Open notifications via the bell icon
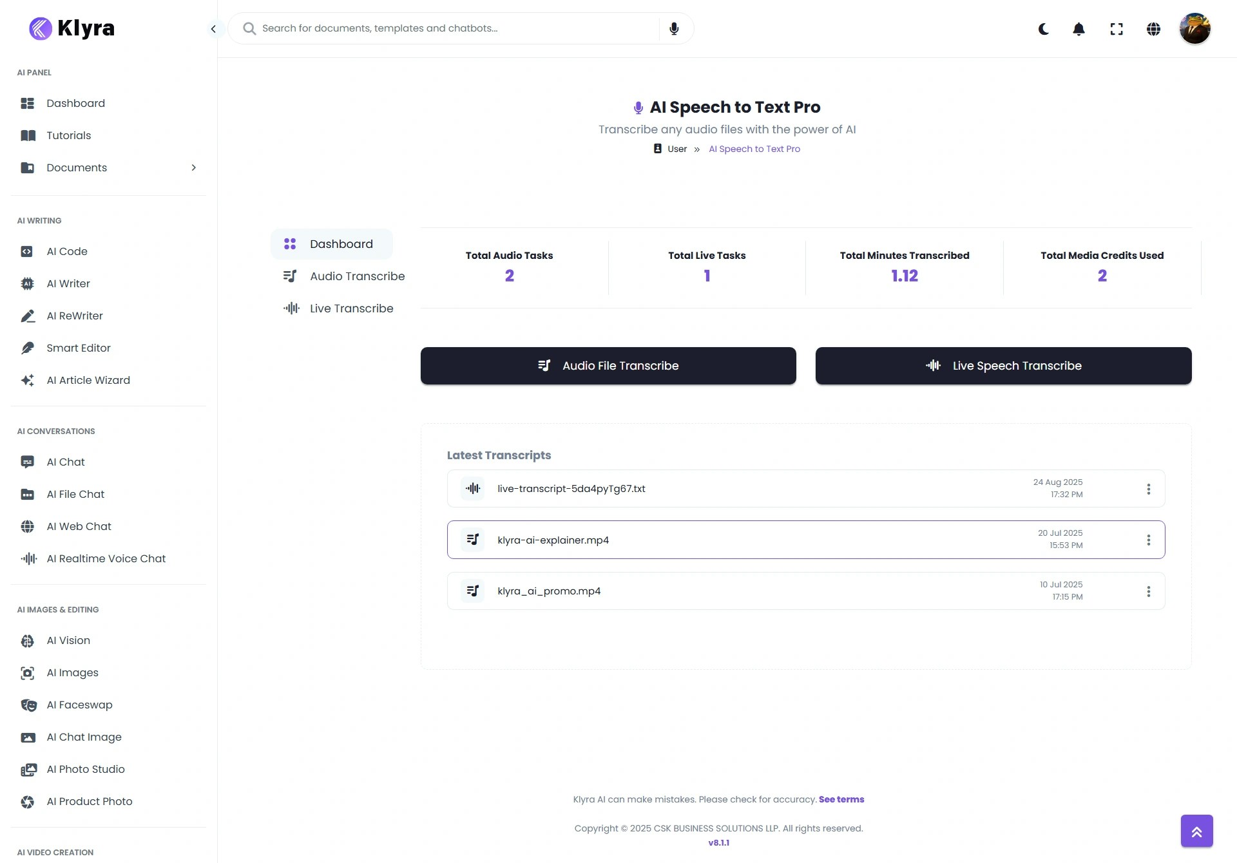The height and width of the screenshot is (863, 1237). [1079, 29]
